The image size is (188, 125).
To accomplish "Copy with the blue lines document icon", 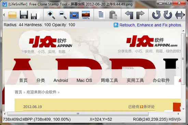I will tap(101, 15).
